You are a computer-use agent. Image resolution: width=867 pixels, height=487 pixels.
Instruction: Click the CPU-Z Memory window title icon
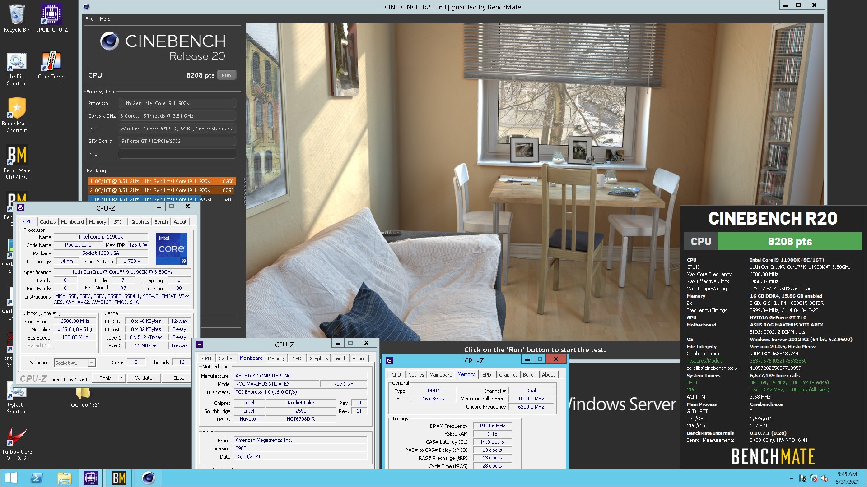pyautogui.click(x=389, y=361)
